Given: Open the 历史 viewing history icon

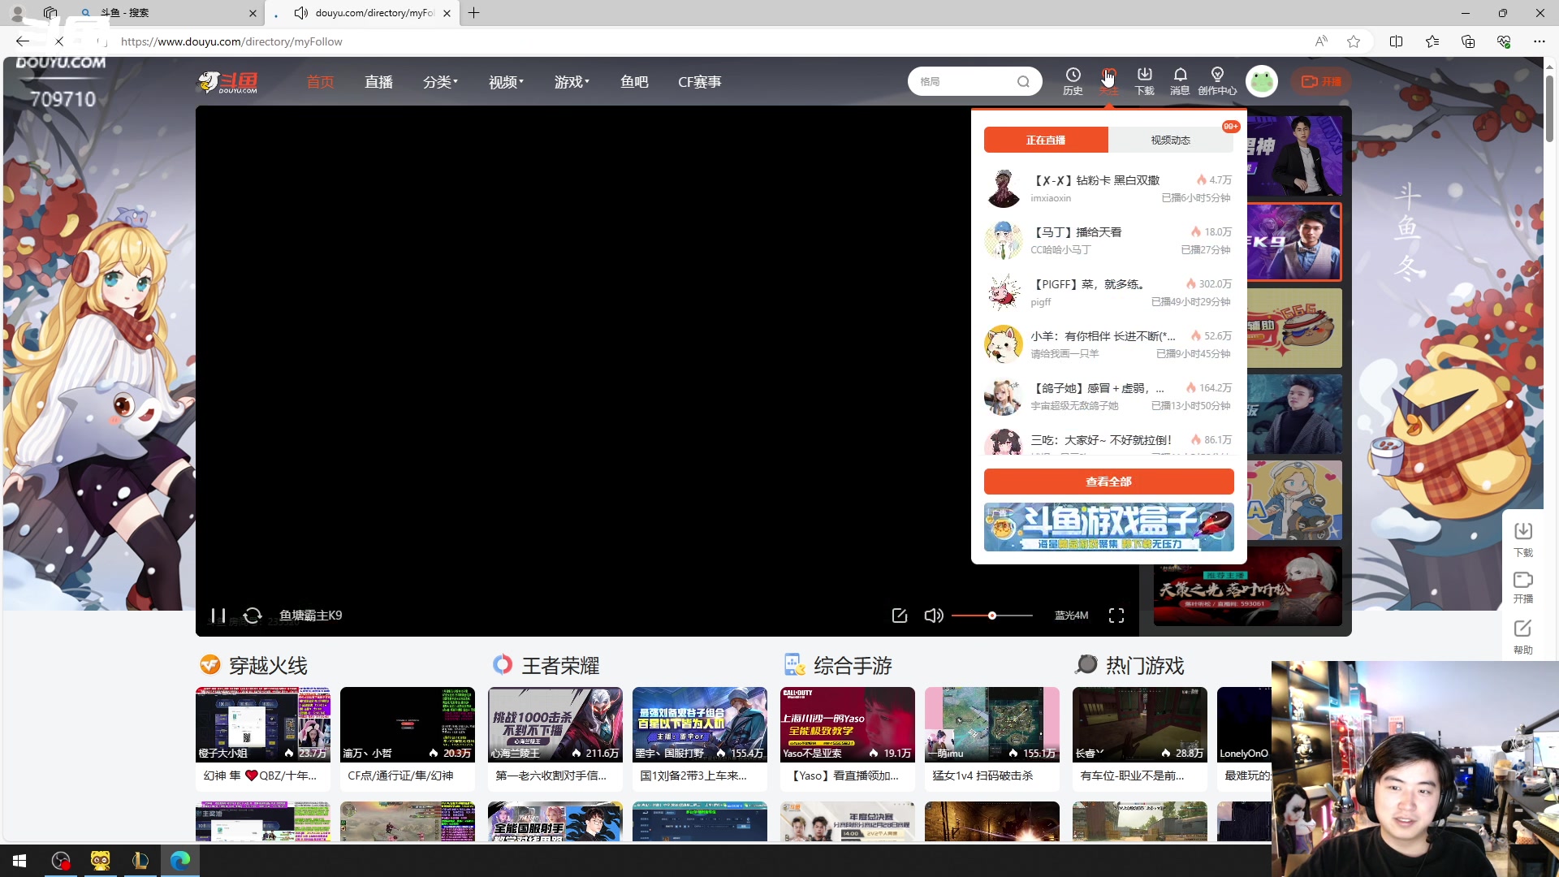Looking at the screenshot, I should (1073, 80).
